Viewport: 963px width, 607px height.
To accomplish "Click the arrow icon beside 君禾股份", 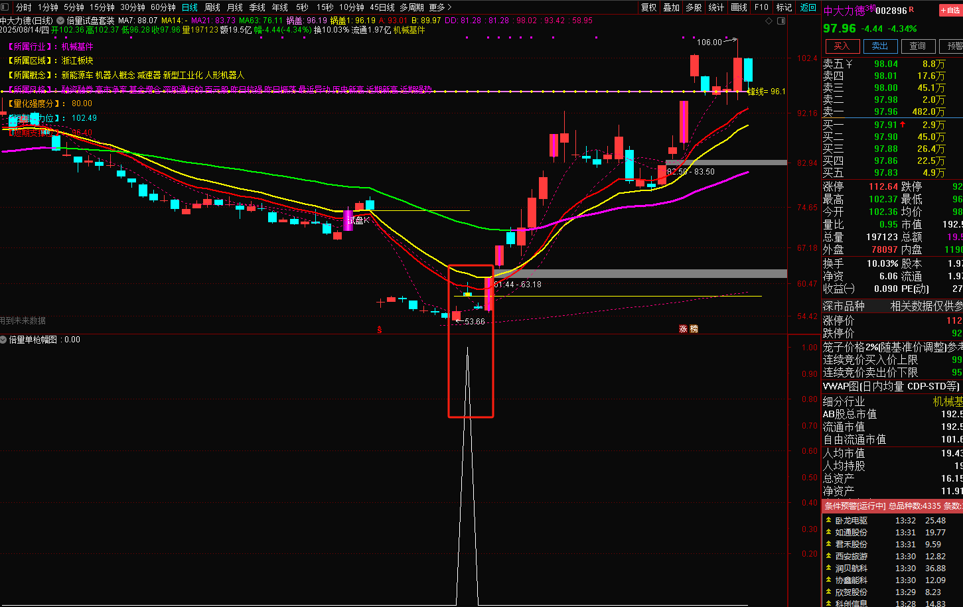I will point(828,545).
